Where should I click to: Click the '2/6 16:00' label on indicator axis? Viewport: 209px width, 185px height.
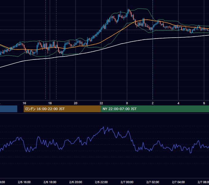(24, 182)
